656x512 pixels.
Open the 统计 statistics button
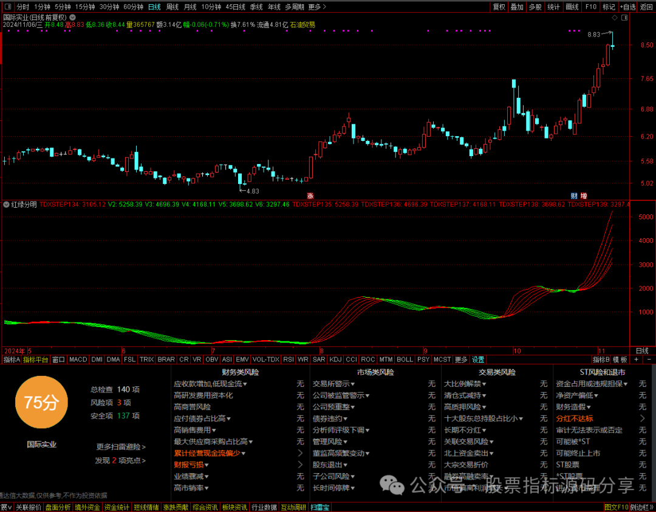(x=553, y=7)
